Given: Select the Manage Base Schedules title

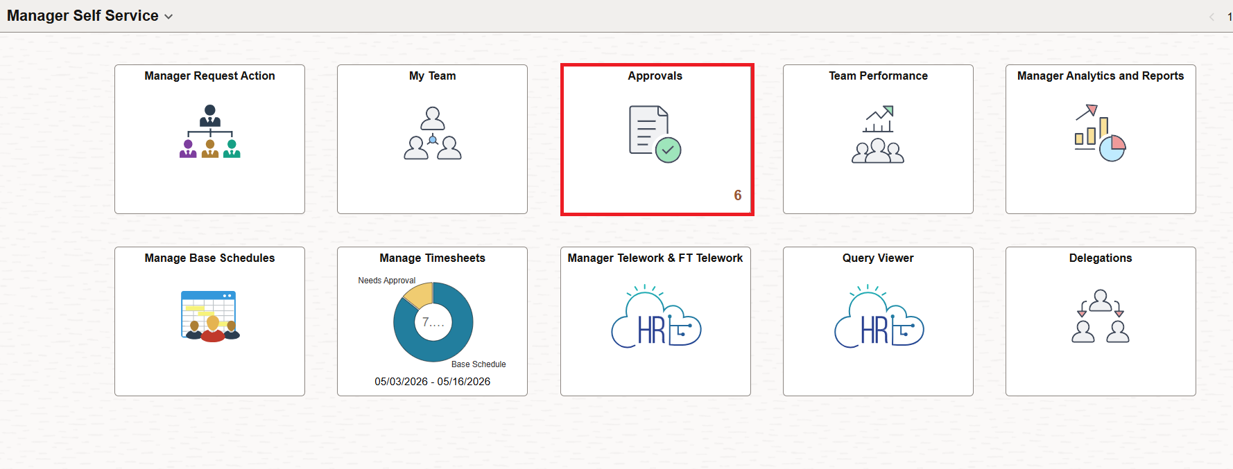Looking at the screenshot, I should 209,258.
